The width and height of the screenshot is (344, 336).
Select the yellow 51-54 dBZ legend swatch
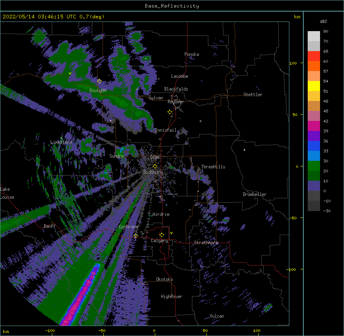click(314, 86)
